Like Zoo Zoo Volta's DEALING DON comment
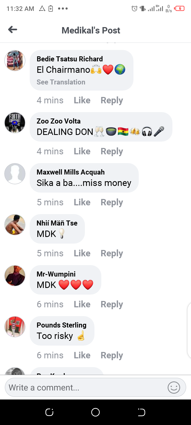The height and width of the screenshot is (425, 191). [x=82, y=151]
